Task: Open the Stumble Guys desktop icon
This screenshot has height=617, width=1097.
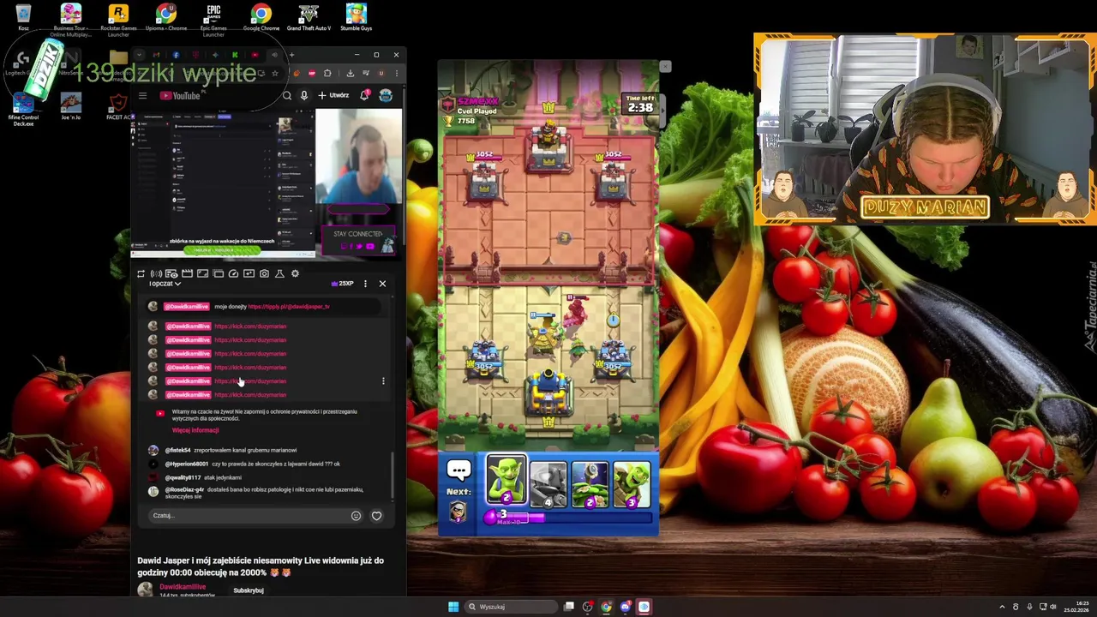Action: click(x=356, y=17)
